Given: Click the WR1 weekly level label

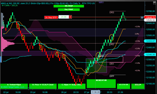Looking at the screenshot, I should pyautogui.click(x=101, y=2).
